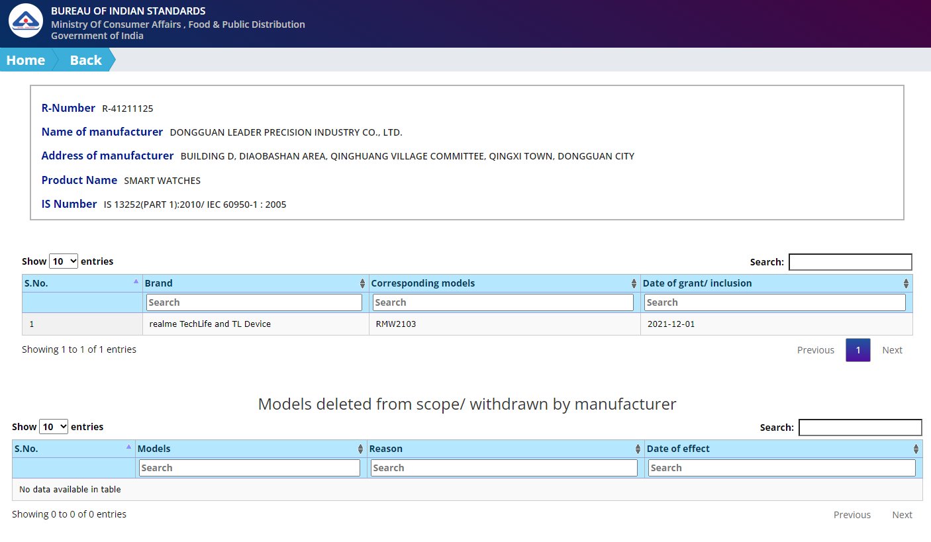
Task: Select SMART WATCHES product name text
Action: [x=162, y=181]
